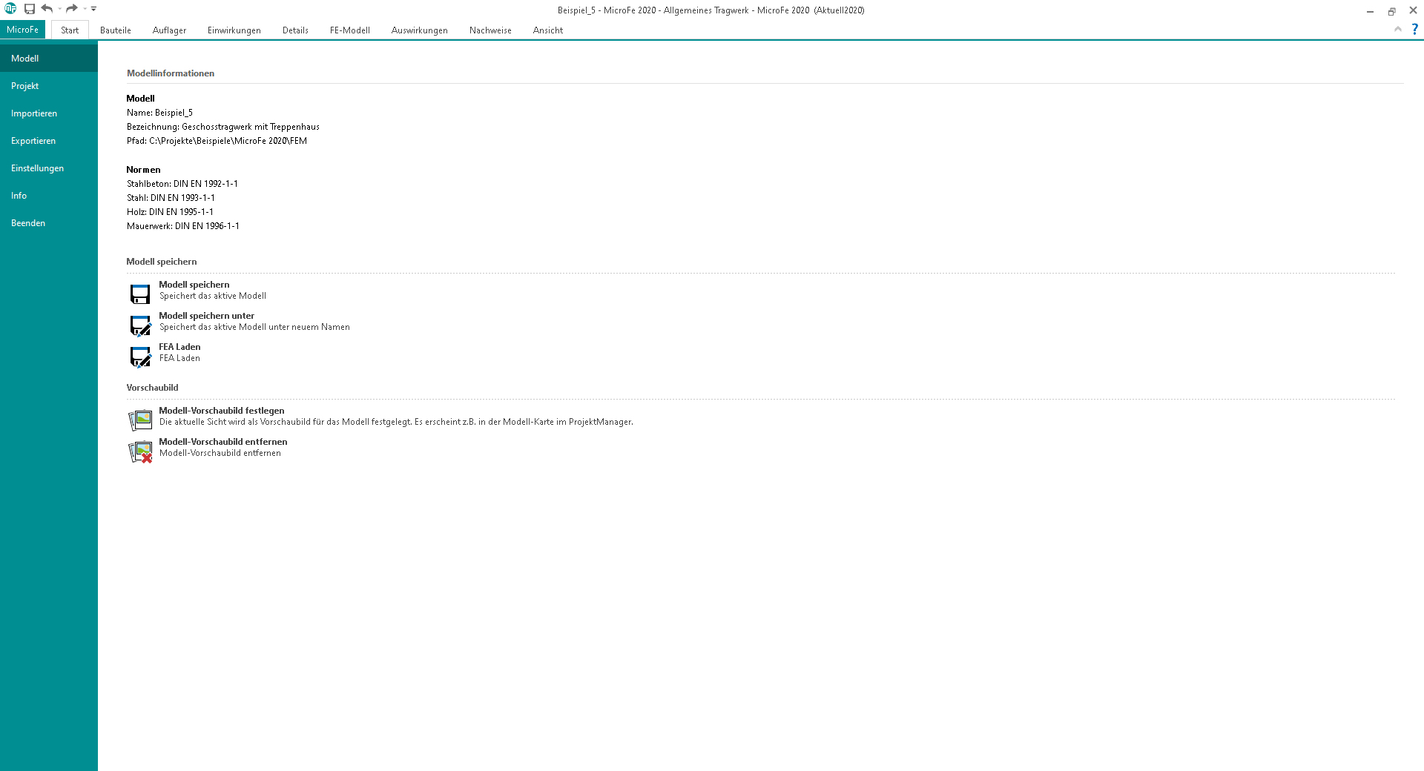Open Importieren in the sidebar
This screenshot has width=1424, height=771.
click(x=49, y=113)
